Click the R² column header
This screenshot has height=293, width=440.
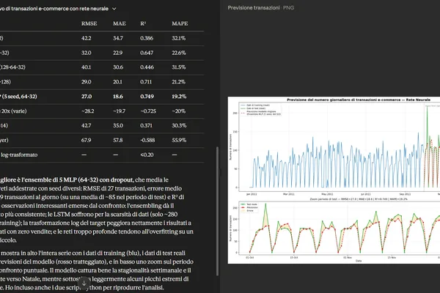[143, 23]
